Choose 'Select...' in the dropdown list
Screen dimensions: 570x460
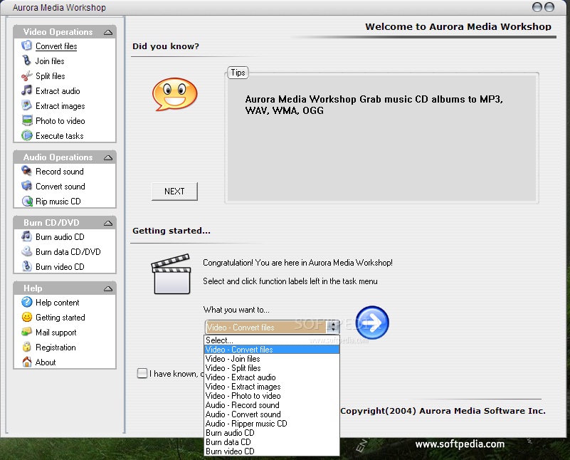click(272, 340)
